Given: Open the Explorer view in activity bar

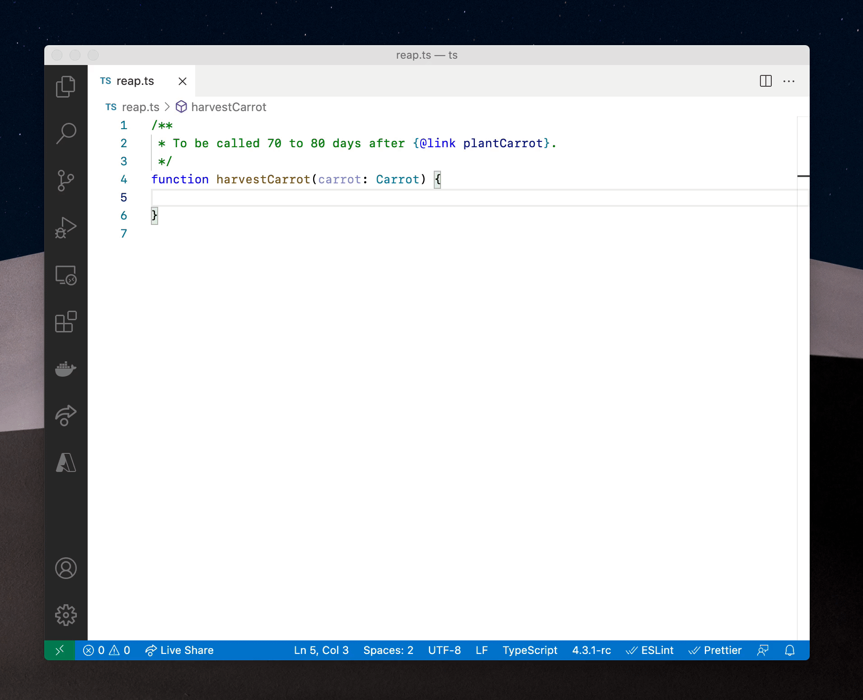Looking at the screenshot, I should pyautogui.click(x=66, y=86).
